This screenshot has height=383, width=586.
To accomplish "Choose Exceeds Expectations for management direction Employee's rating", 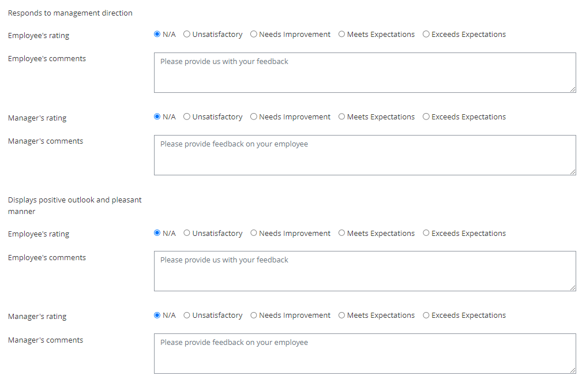I will (x=426, y=35).
